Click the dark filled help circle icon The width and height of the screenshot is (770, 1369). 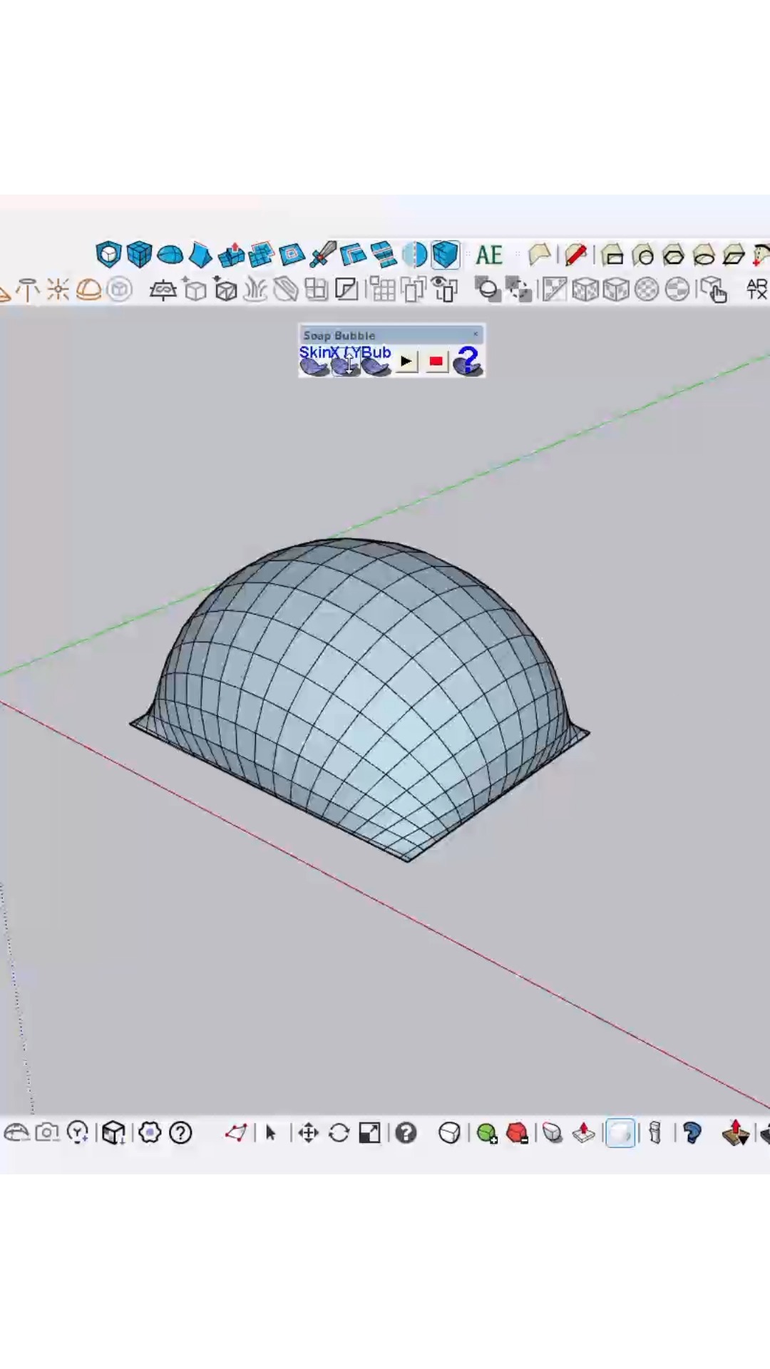(406, 1133)
